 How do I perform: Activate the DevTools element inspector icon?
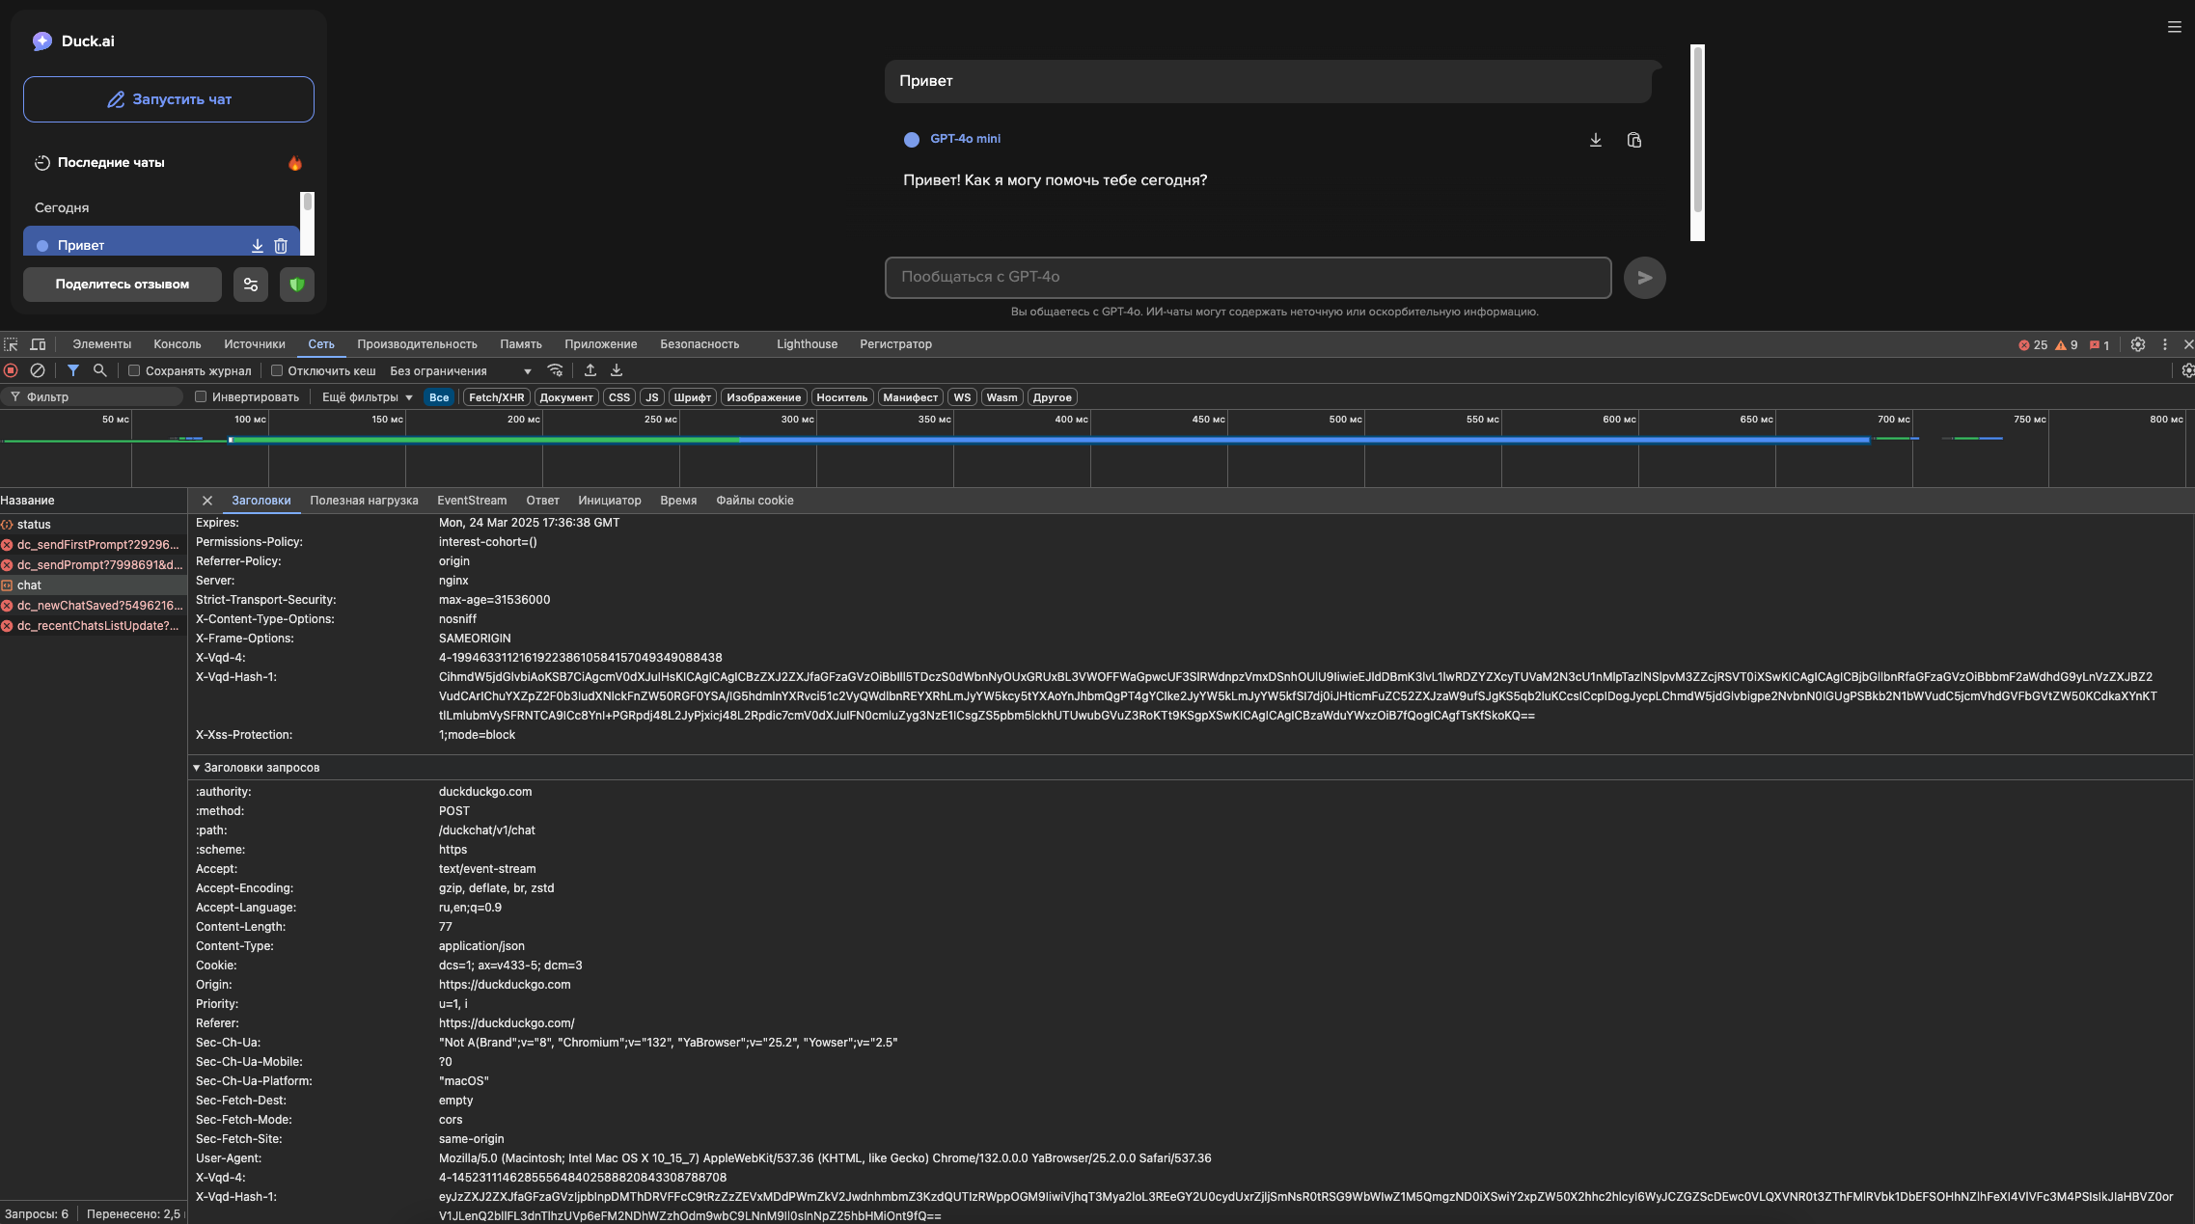(11, 344)
